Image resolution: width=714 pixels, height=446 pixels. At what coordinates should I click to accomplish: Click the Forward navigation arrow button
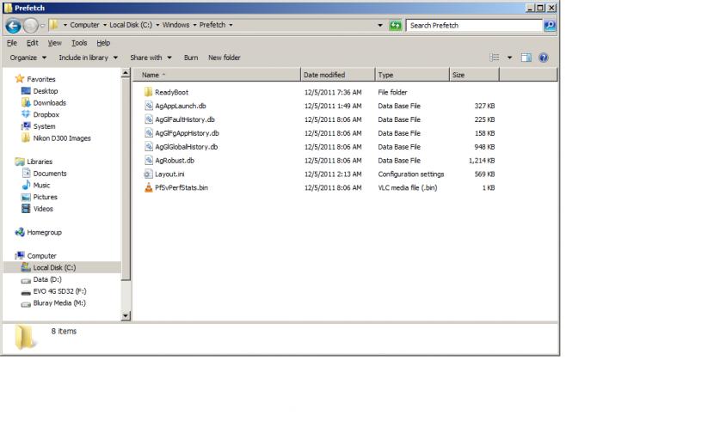click(x=30, y=26)
